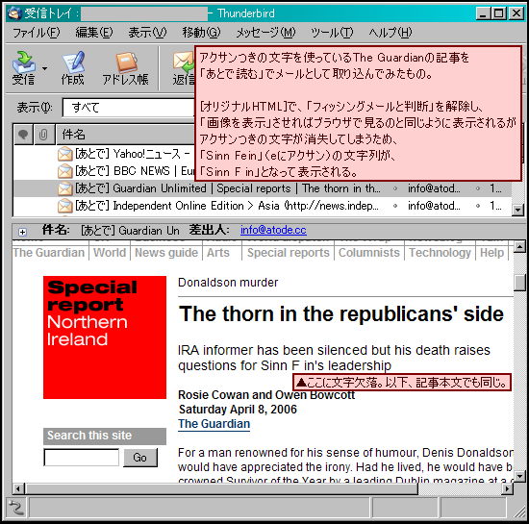Click the Thunderbird title bar app icon
Viewport: 529px width, 524px height.
14,13
